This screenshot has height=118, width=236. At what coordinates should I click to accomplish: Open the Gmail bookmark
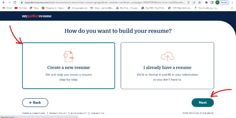click(7, 8)
